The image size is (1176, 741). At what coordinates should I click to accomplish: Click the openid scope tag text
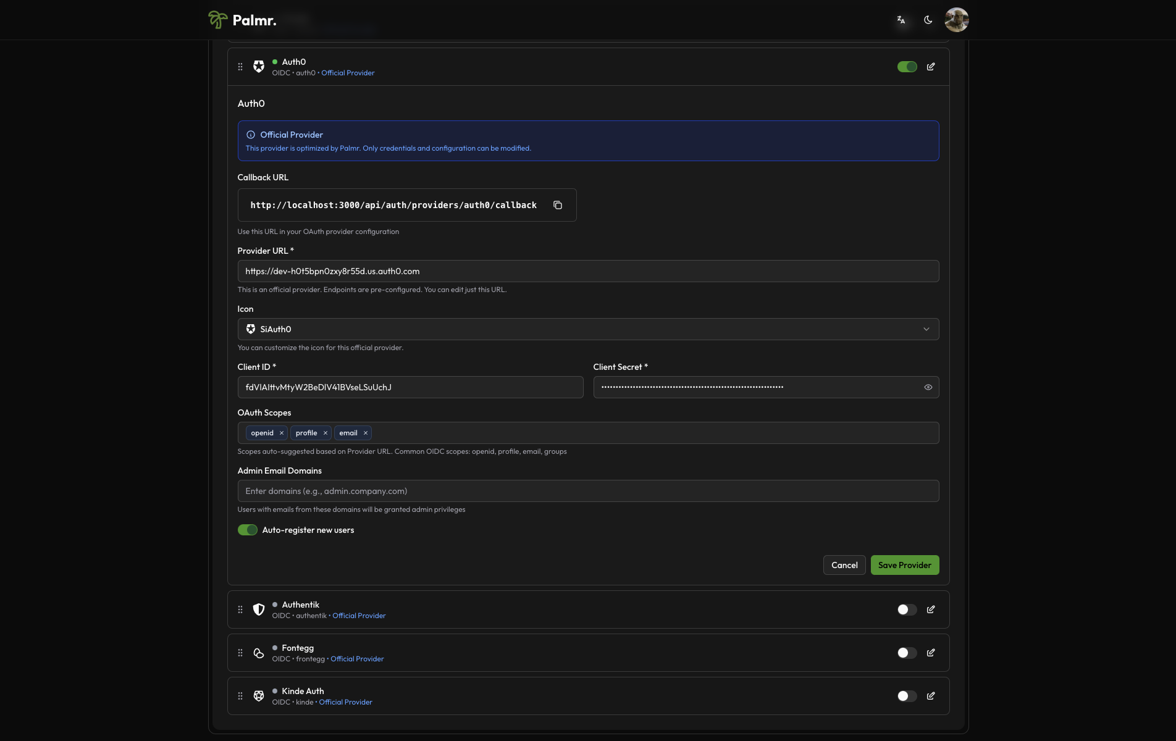point(262,433)
